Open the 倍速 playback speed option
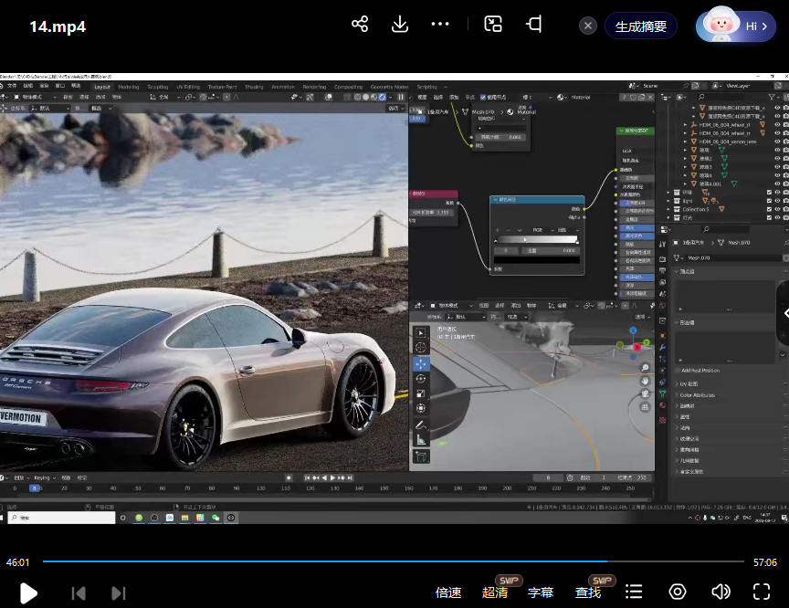The width and height of the screenshot is (789, 608). (x=448, y=592)
